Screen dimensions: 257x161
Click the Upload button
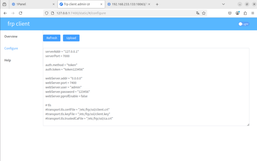point(71,38)
